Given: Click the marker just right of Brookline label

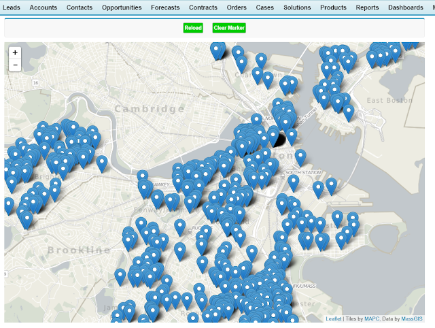Looking at the screenshot, I should click(128, 242).
